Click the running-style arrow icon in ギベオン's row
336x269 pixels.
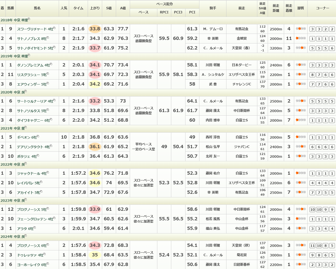pos(300,137)
